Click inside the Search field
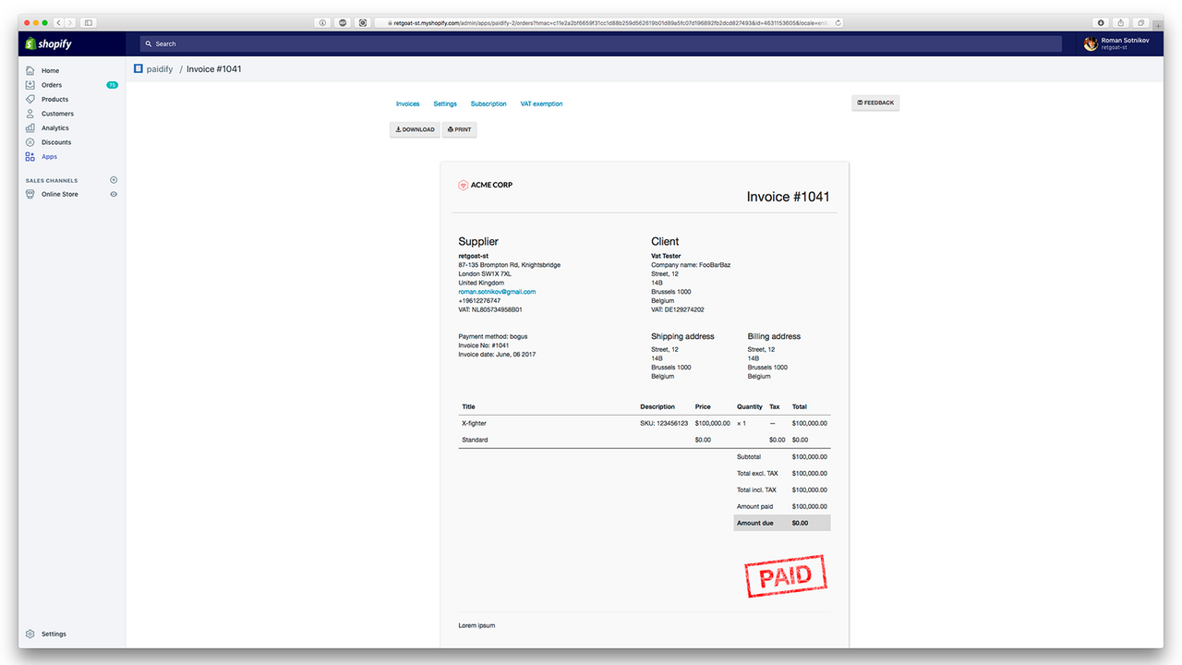 [369, 43]
